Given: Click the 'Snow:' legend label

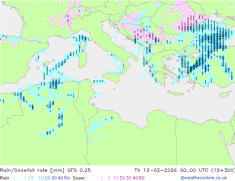Looking at the screenshot, I should point(79,178).
